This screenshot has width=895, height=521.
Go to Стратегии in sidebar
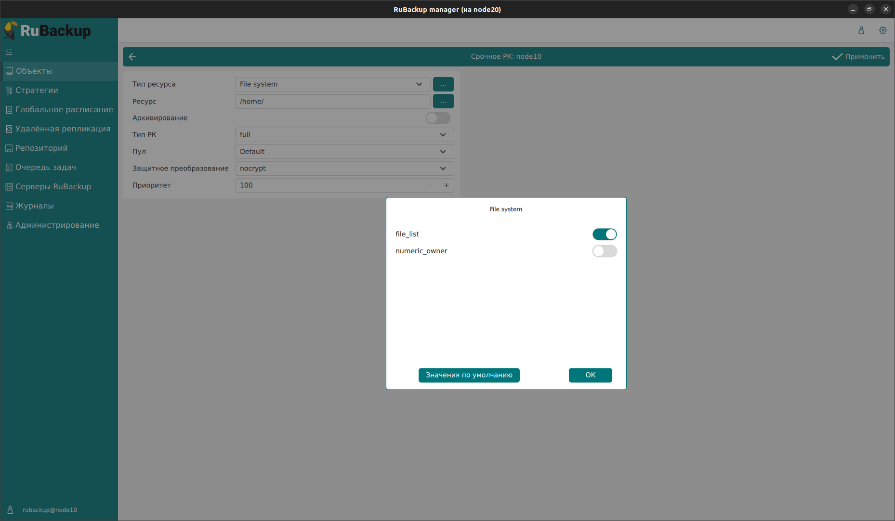37,91
